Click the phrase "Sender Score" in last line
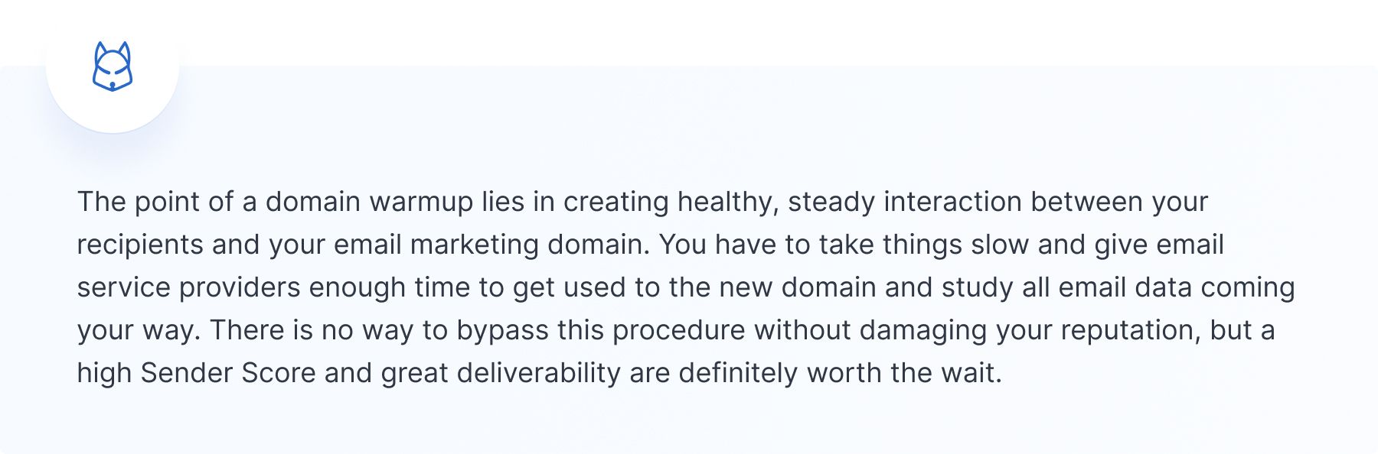The width and height of the screenshot is (1378, 454). click(x=228, y=373)
